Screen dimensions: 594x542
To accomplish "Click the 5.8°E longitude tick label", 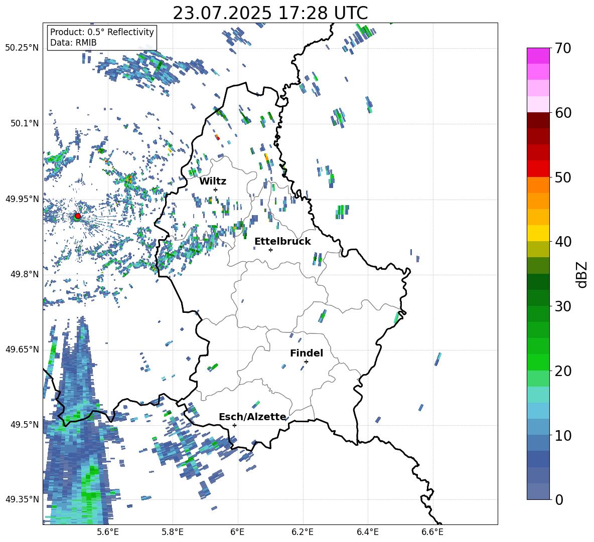I will point(173,532).
